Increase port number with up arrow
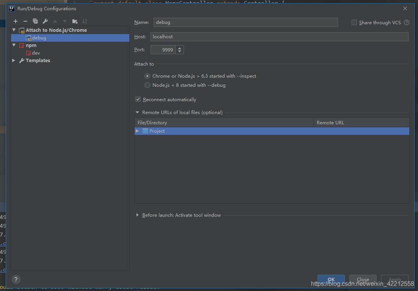The image size is (418, 291). click(180, 48)
